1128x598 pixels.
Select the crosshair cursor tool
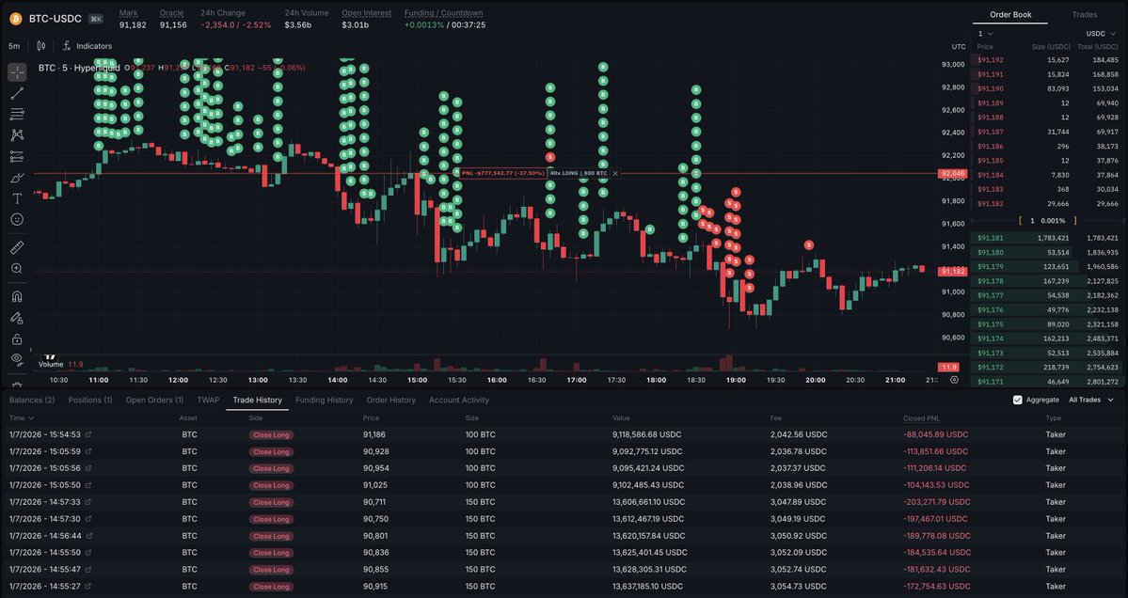[17, 72]
